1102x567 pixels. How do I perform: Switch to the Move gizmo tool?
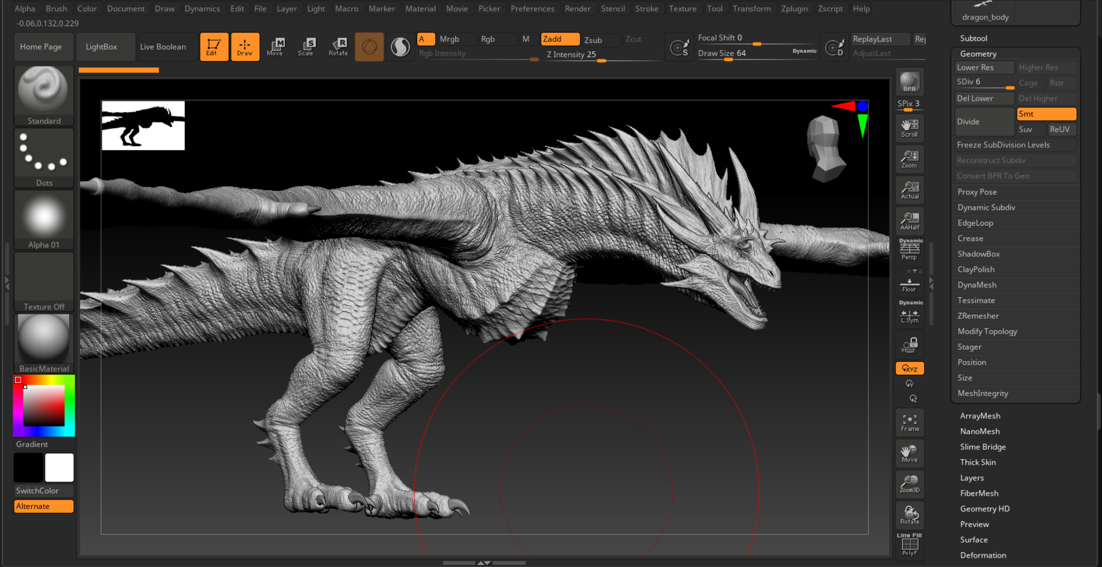pyautogui.click(x=275, y=46)
